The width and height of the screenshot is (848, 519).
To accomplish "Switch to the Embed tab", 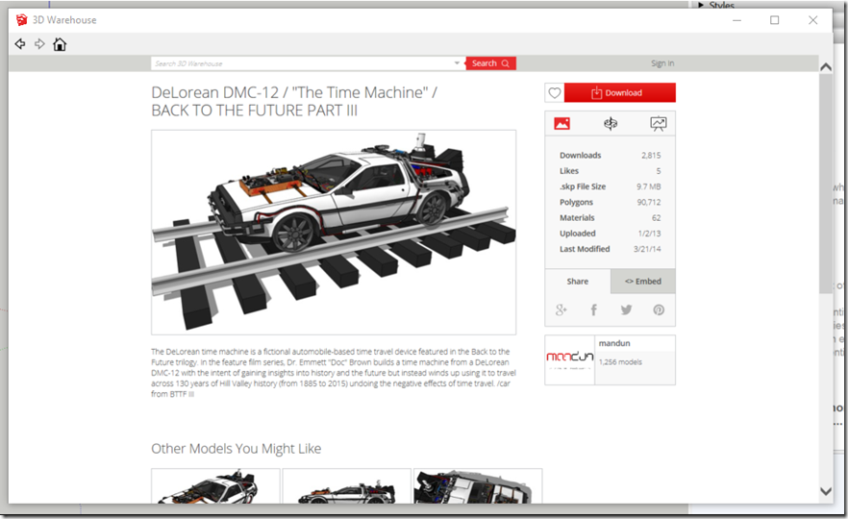I will (x=642, y=282).
